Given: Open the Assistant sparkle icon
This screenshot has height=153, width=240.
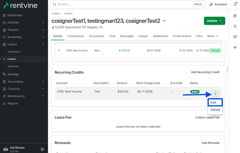Looking at the screenshot, I should [211, 4].
